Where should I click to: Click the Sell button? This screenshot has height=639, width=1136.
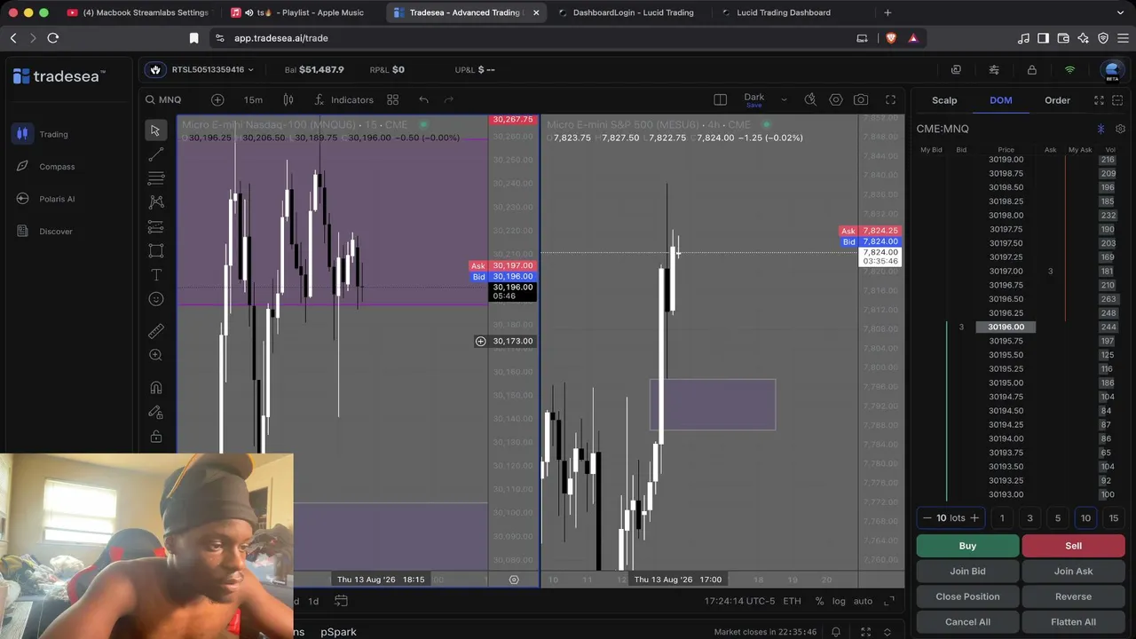(1073, 546)
